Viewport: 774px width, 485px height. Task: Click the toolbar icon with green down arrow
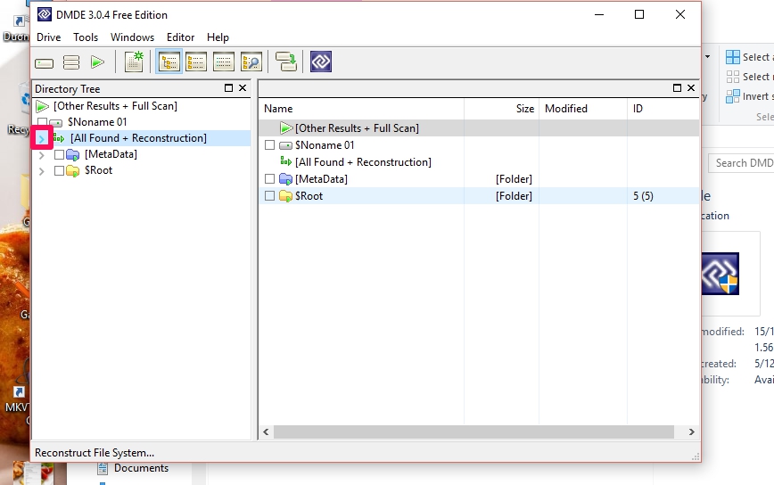[x=286, y=62]
